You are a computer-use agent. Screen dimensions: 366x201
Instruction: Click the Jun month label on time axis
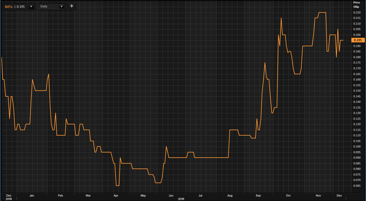click(171, 196)
